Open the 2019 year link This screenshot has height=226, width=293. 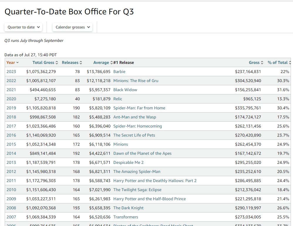pos(11,108)
